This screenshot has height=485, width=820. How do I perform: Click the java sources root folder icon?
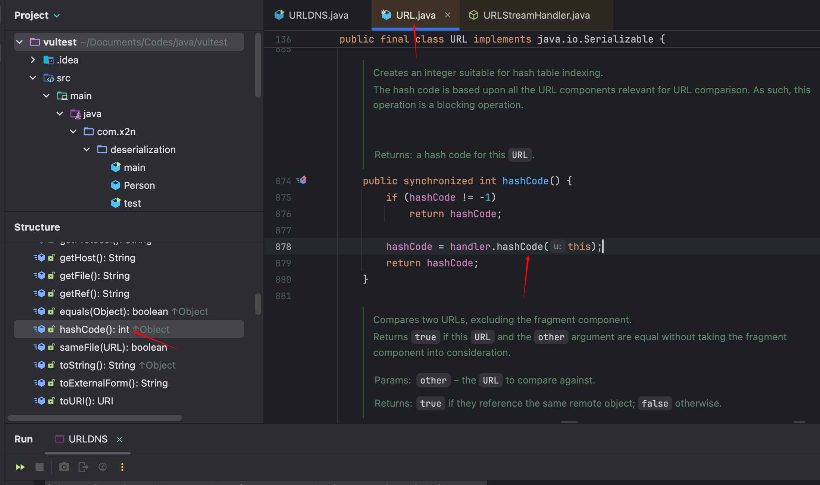75,114
